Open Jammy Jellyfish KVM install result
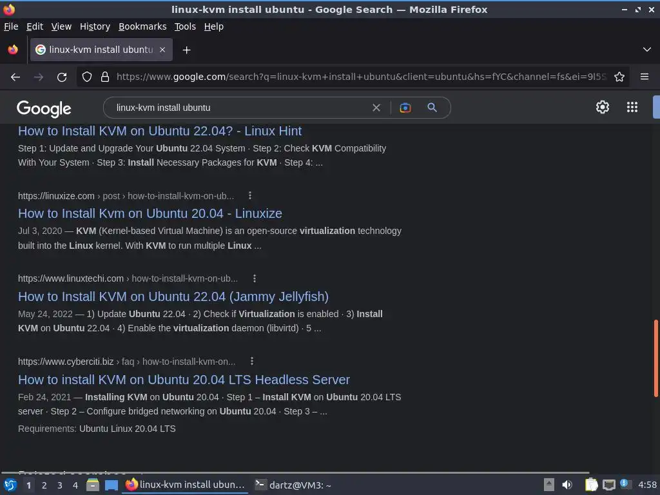This screenshot has width=660, height=495. pos(173,296)
